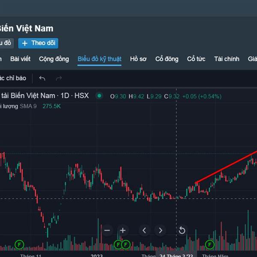Screen dimensions: 257x257
Task: Click the Theo dõi follow button
Action: coord(38,43)
